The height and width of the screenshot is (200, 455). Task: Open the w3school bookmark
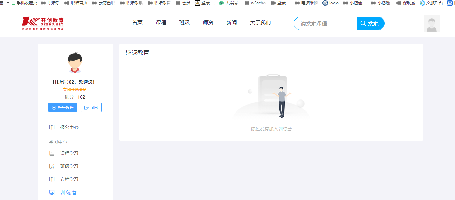(x=255, y=3)
